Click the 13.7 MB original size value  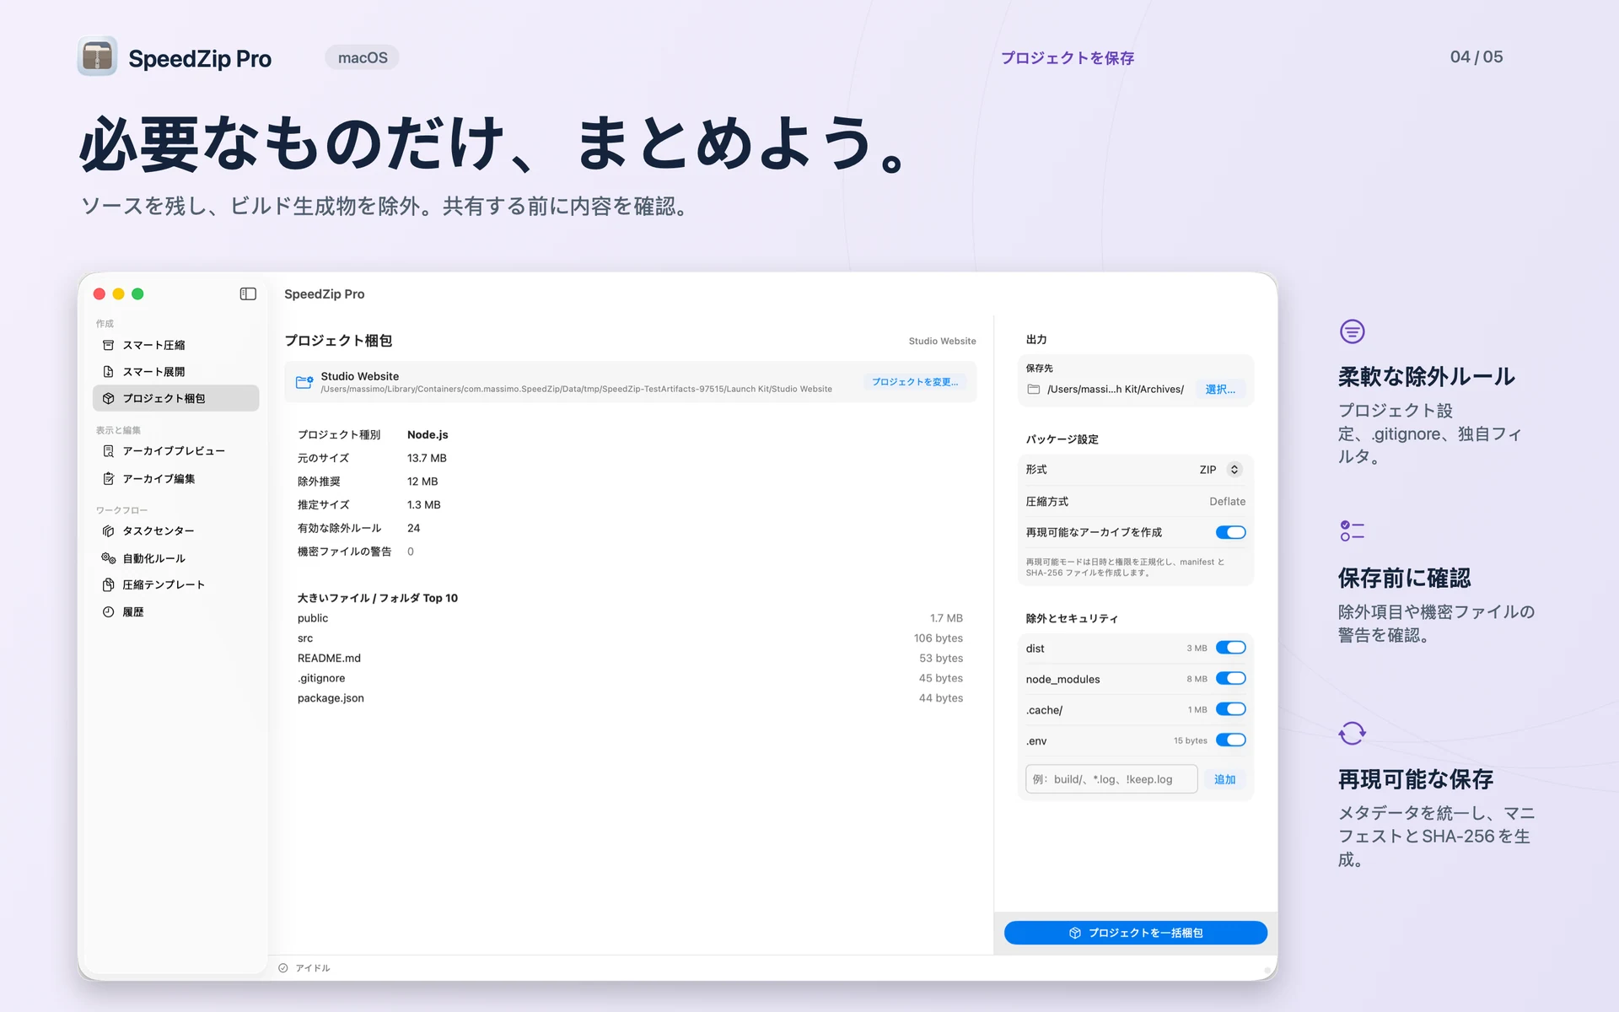click(427, 458)
